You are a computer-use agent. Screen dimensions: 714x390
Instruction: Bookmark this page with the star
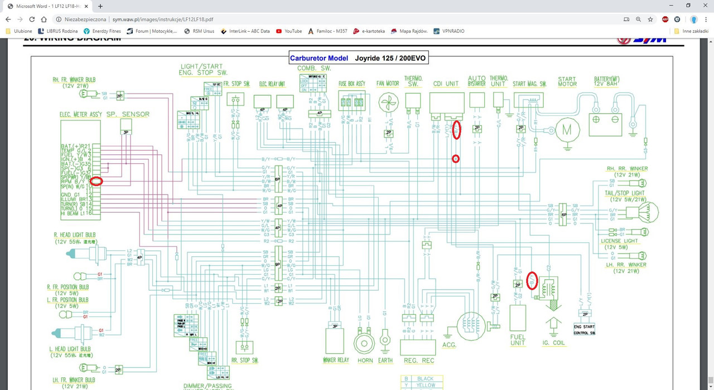(650, 19)
